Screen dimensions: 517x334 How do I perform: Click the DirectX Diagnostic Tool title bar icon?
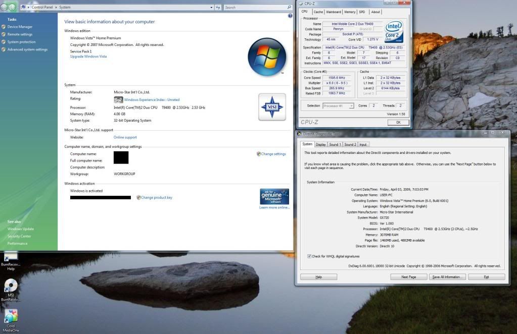point(299,134)
